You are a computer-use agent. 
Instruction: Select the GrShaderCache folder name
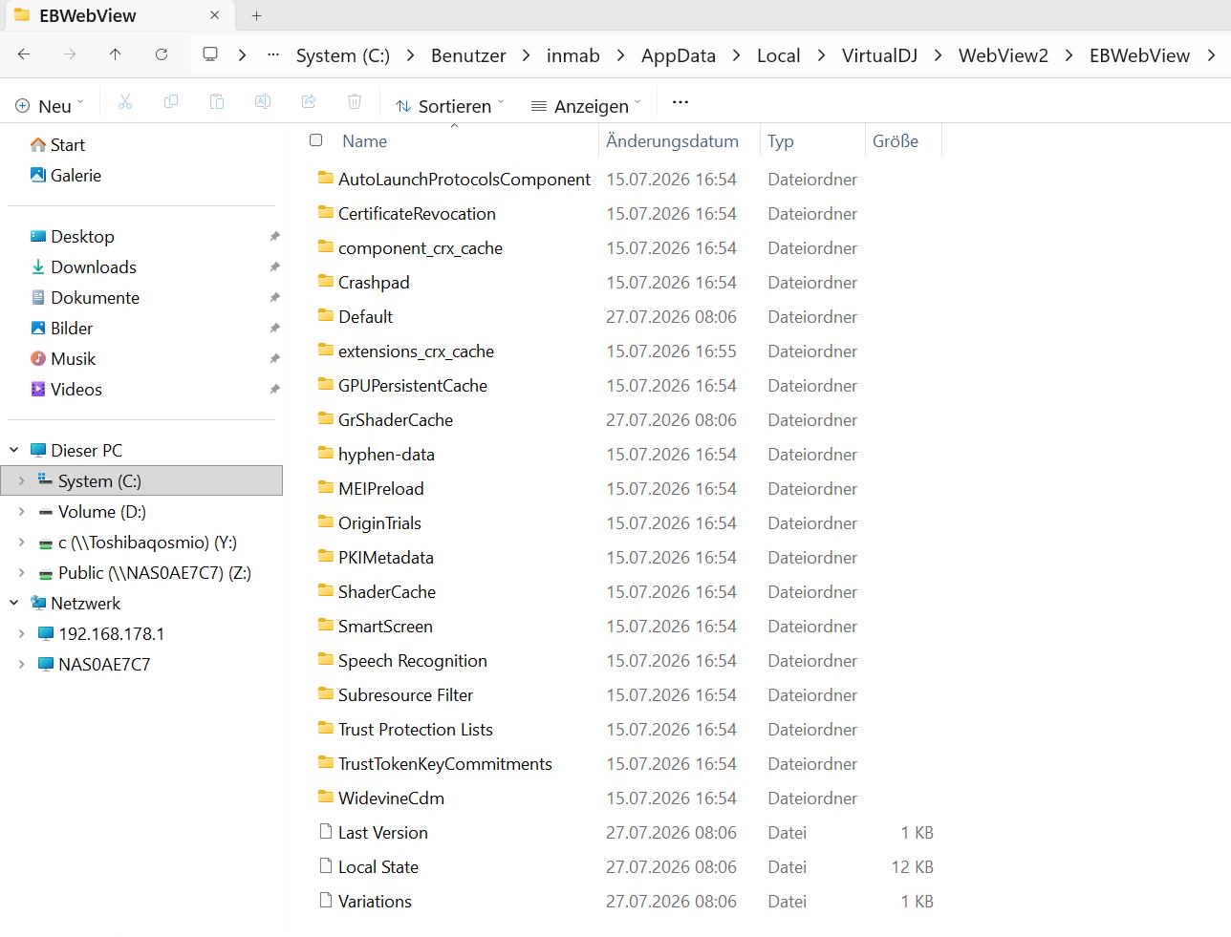click(396, 420)
